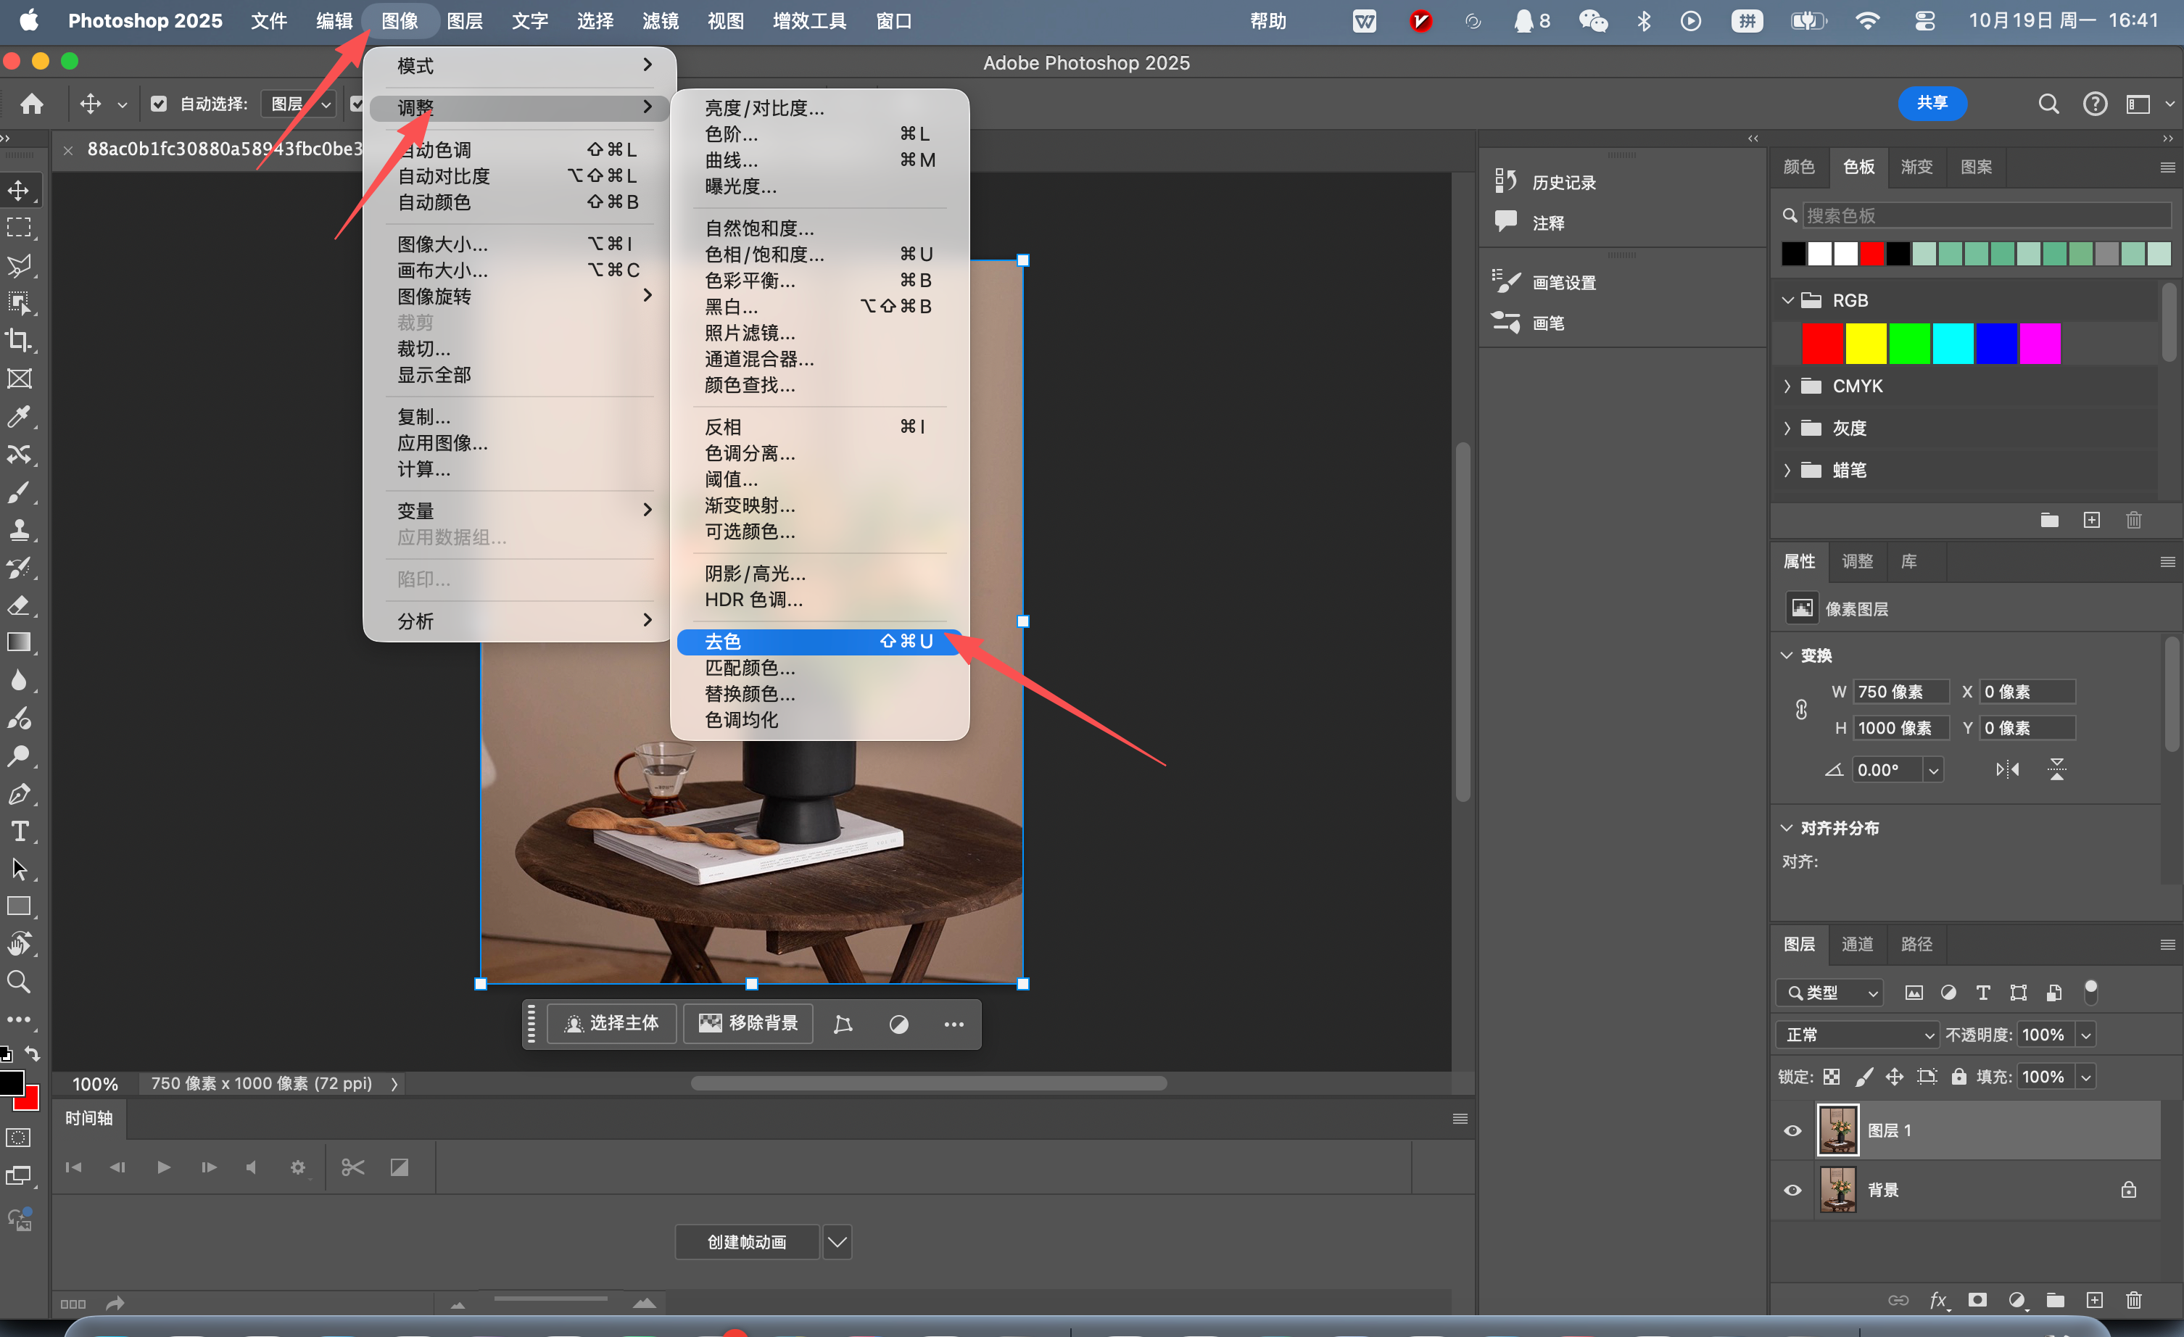Toggle link width and height icon
This screenshot has width=2184, height=1337.
coord(1801,709)
